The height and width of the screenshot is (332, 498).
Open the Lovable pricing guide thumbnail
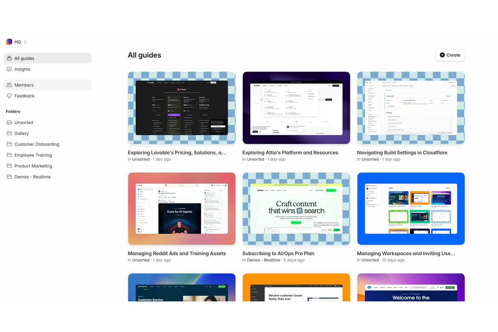click(182, 108)
